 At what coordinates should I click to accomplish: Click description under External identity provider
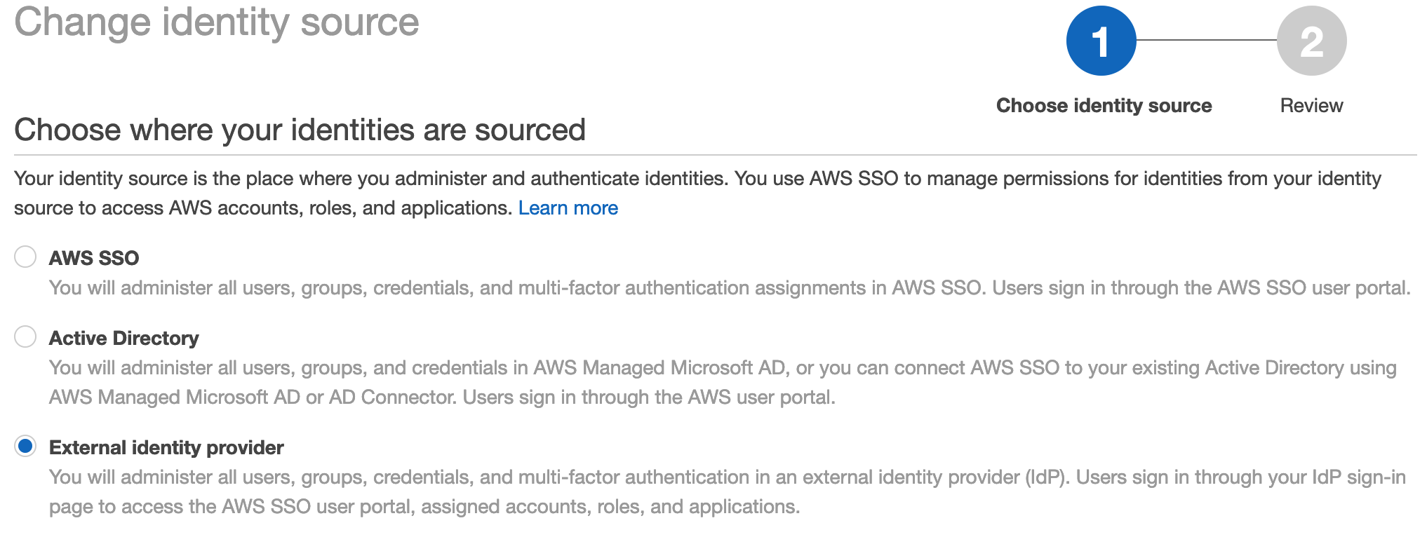pyautogui.click(x=728, y=491)
